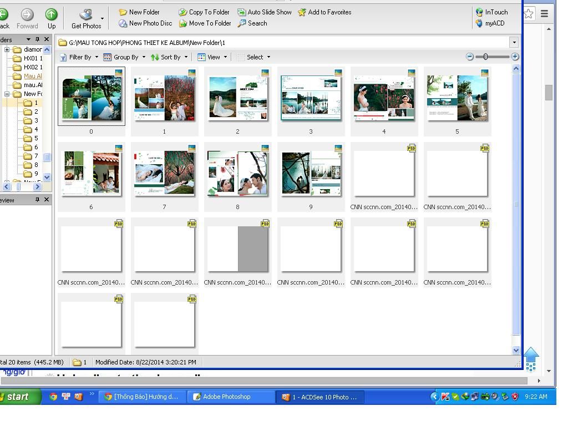
Task: Select the HX01 1 folder
Action: click(x=28, y=58)
